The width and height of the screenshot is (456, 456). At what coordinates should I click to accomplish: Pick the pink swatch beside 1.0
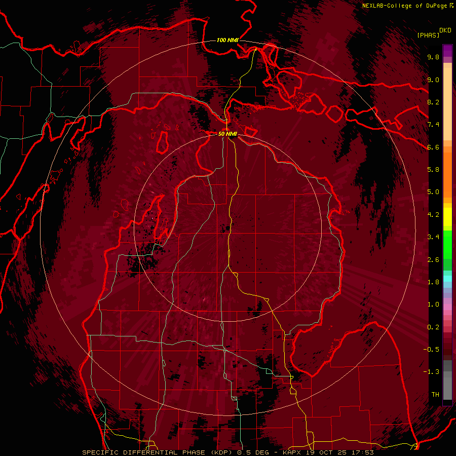[x=447, y=307]
